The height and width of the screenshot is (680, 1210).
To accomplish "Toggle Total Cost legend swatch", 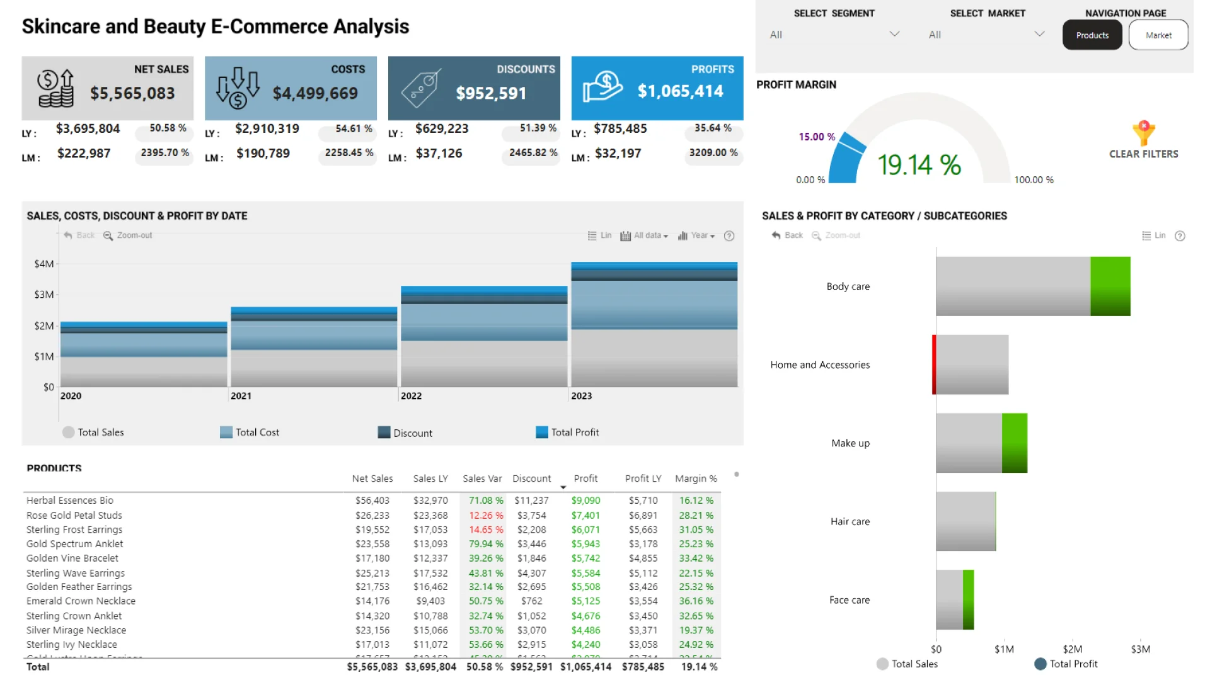I will coord(226,433).
